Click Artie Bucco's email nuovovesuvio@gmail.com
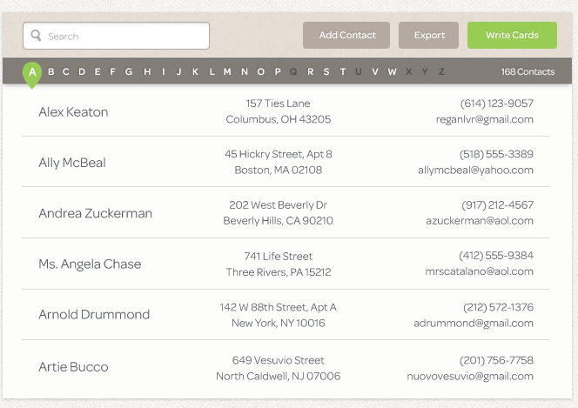The width and height of the screenshot is (578, 408). [470, 377]
